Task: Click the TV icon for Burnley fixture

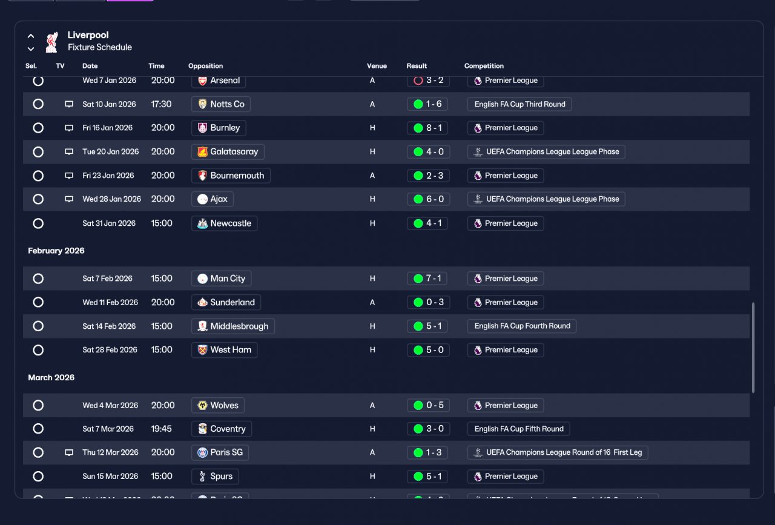Action: tap(69, 128)
